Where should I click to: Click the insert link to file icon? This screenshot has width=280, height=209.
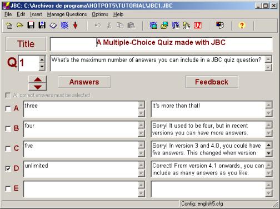click(x=187, y=26)
